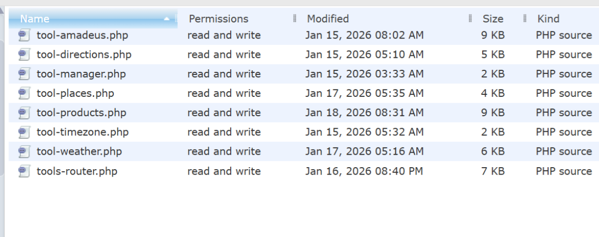The image size is (599, 237).
Task: Click the tool-directions.php file icon
Action: point(23,54)
